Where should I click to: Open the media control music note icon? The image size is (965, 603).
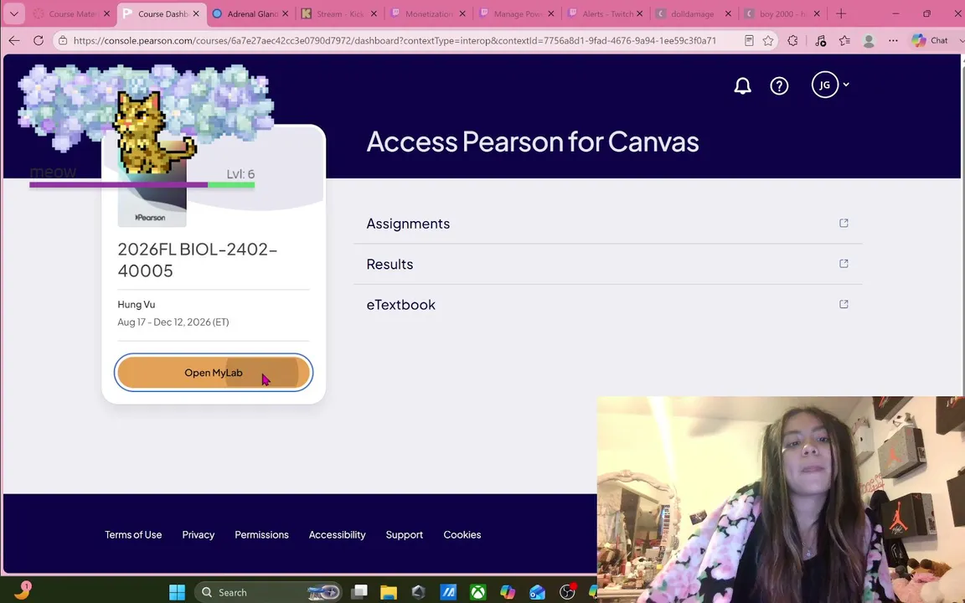820,40
